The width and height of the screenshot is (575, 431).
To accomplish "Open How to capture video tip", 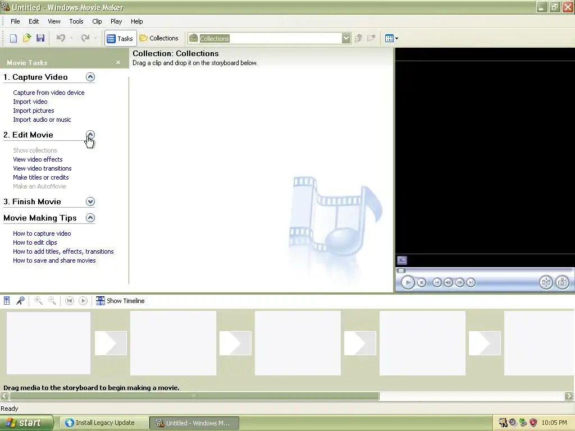I will click(42, 233).
